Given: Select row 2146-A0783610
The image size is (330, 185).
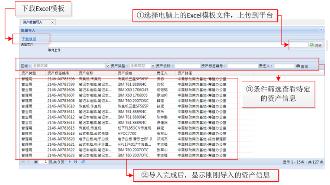Looking at the screenshot, I should (137, 106).
